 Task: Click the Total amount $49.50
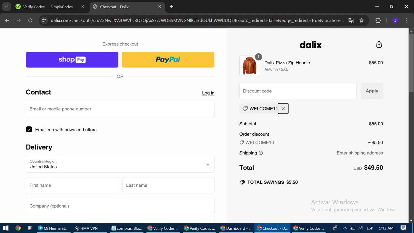[373, 168]
